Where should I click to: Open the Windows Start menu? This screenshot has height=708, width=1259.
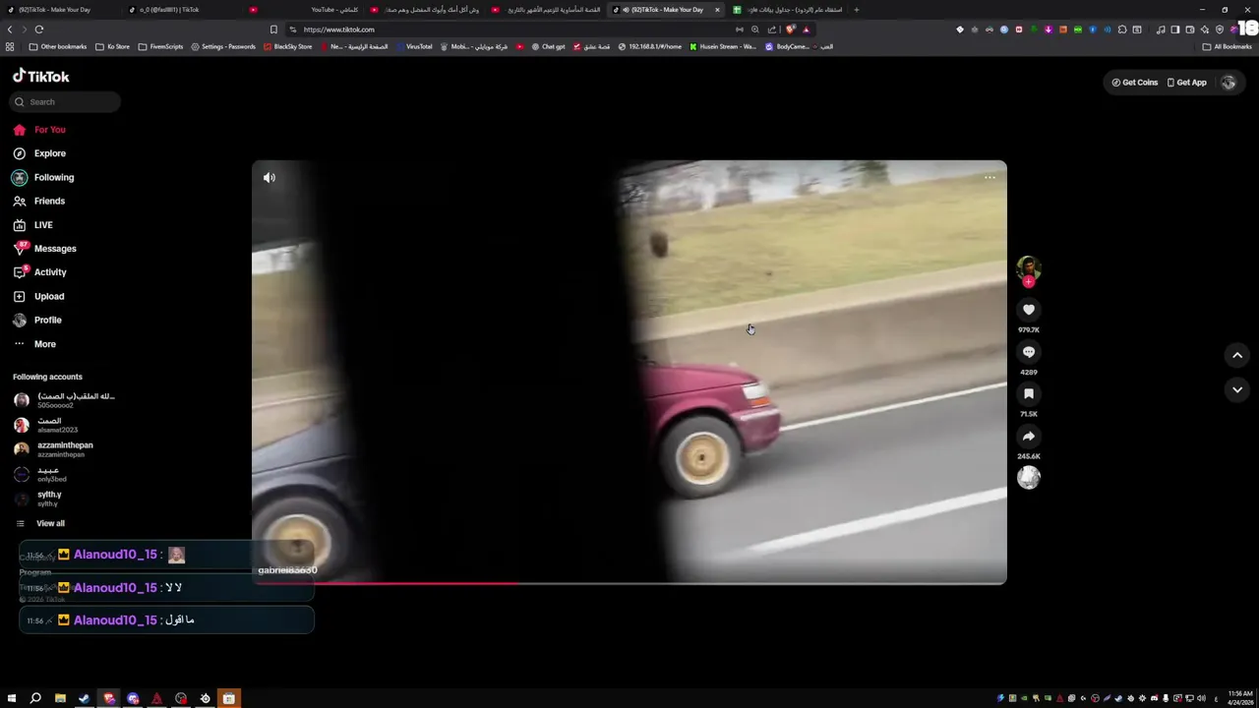(12, 698)
